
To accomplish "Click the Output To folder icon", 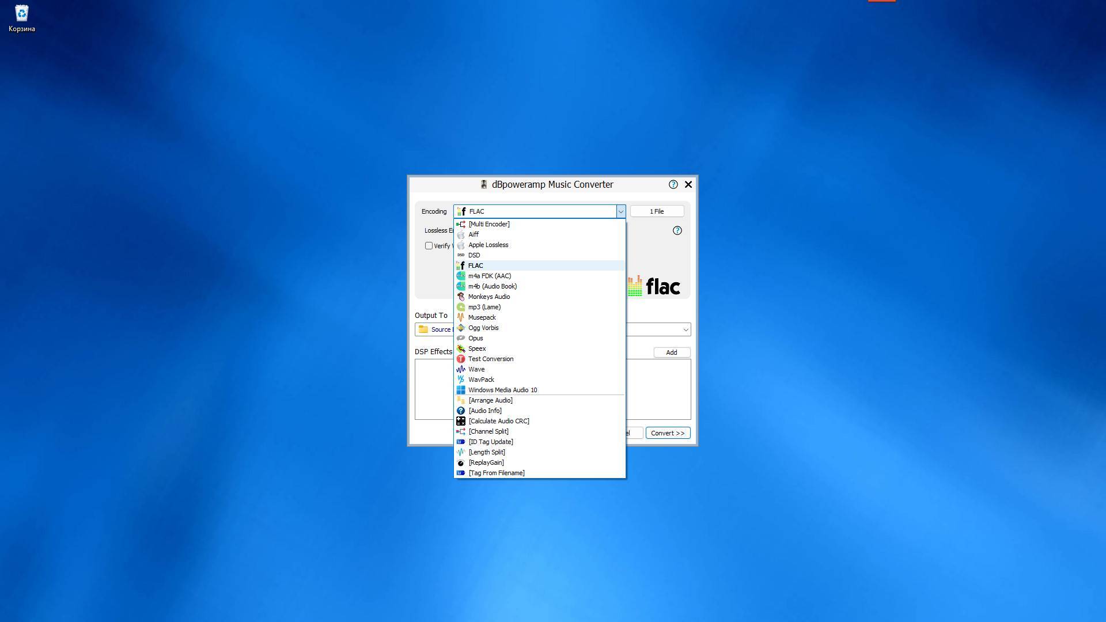I will (423, 329).
